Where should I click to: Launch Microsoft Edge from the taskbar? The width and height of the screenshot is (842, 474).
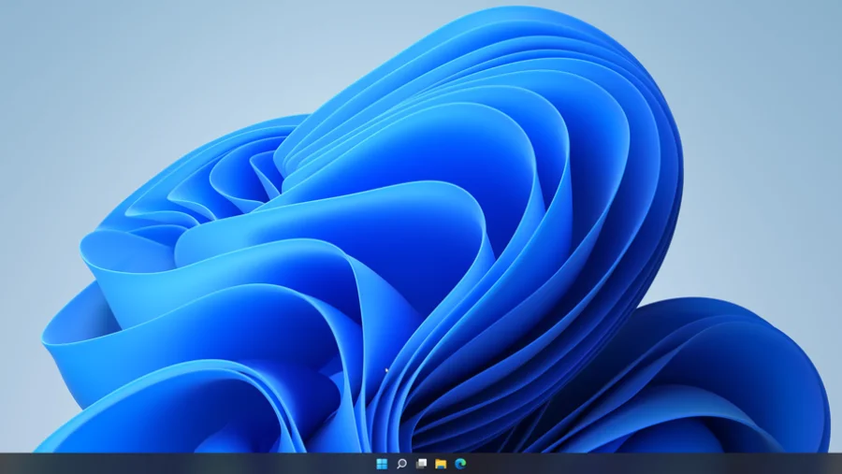coord(460,464)
